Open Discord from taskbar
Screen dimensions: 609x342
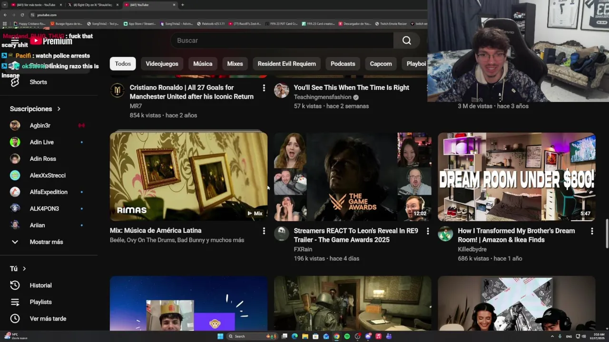(368, 336)
